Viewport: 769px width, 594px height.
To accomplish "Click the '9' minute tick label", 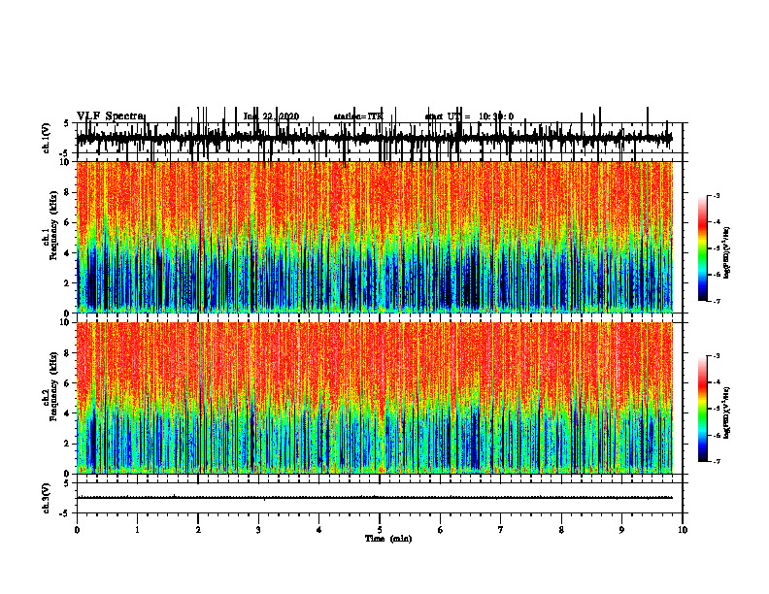I will (x=621, y=530).
